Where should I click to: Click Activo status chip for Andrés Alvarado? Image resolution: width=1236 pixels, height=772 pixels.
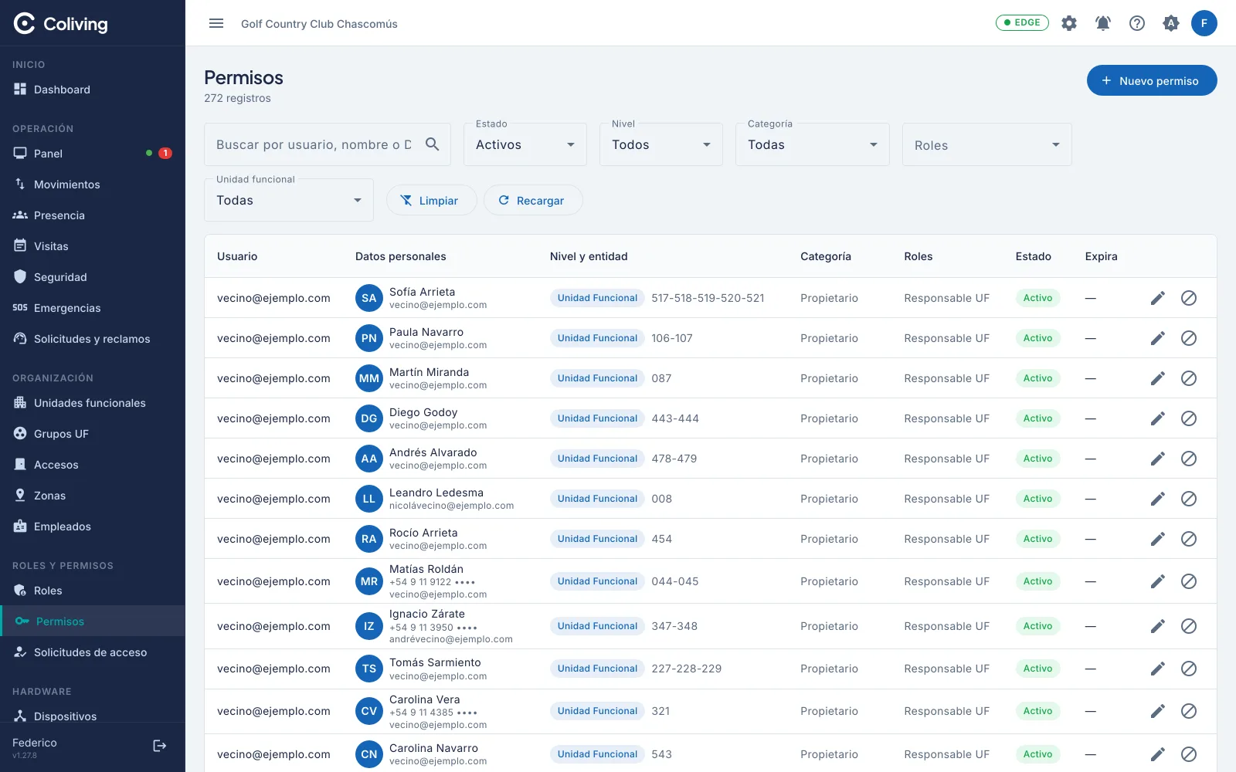point(1037,459)
